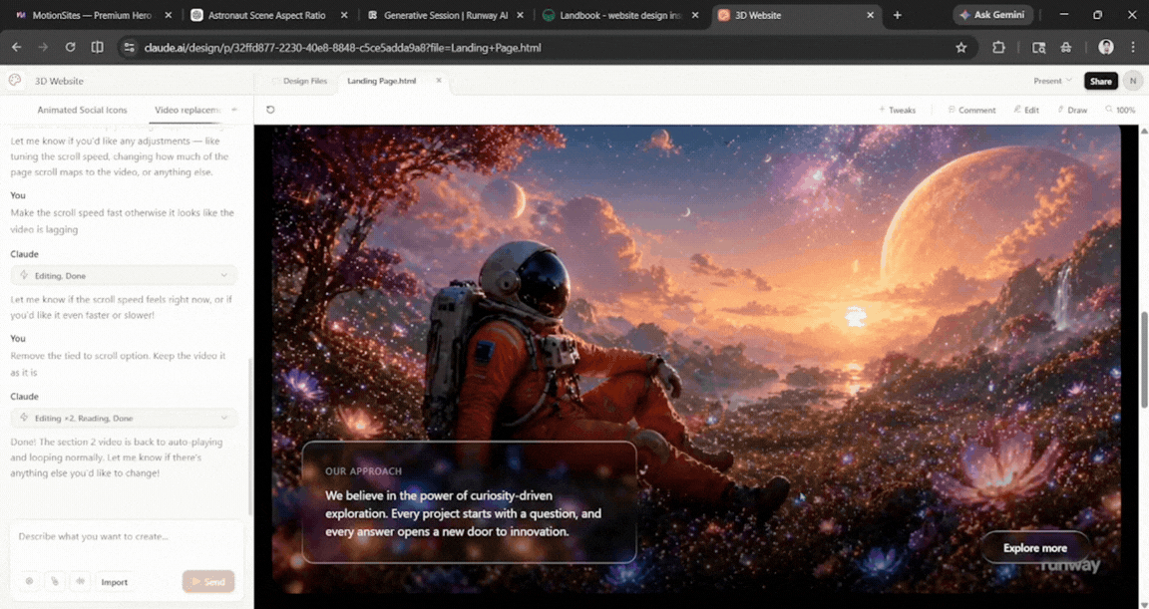Select the Animated Social Icons chat tab
Viewport: 1149px width, 609px height.
coord(82,110)
